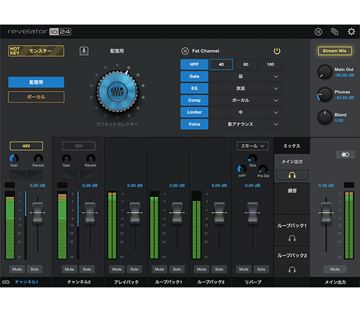Viewport: 360px width, 312px height.
Task: Click the Phones level knob
Action: click(x=324, y=94)
